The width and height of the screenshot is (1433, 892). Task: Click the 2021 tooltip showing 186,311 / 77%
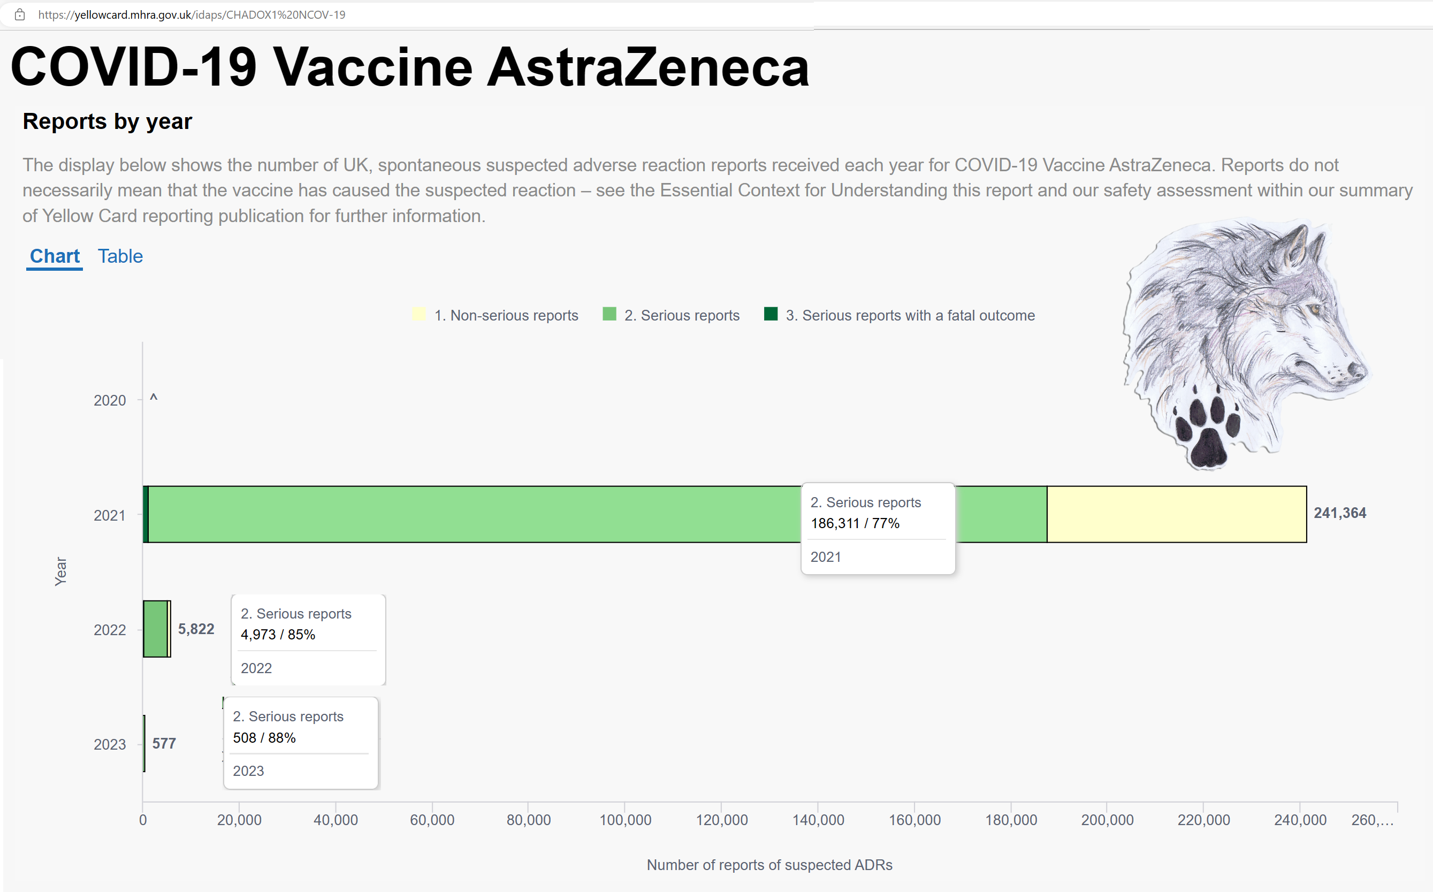pyautogui.click(x=878, y=529)
